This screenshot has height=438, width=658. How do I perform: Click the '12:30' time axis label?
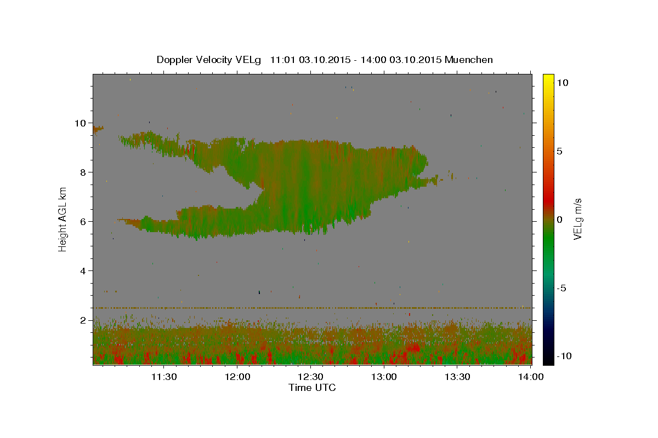click(x=311, y=377)
